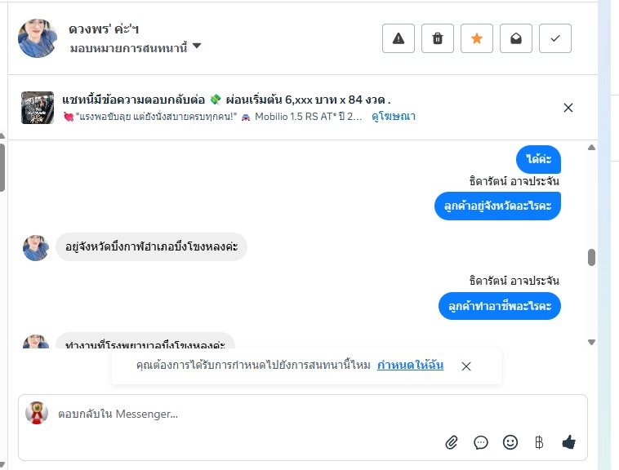Viewport: 619px width, 470px height.
Task: Open the emoji picker
Action: click(510, 442)
